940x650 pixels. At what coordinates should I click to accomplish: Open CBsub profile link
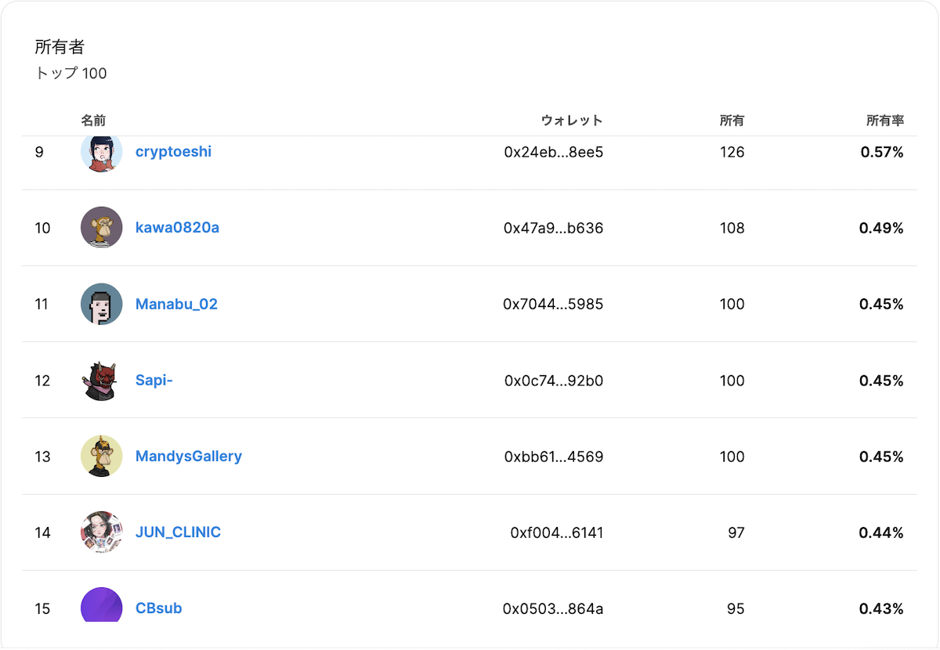tap(159, 608)
